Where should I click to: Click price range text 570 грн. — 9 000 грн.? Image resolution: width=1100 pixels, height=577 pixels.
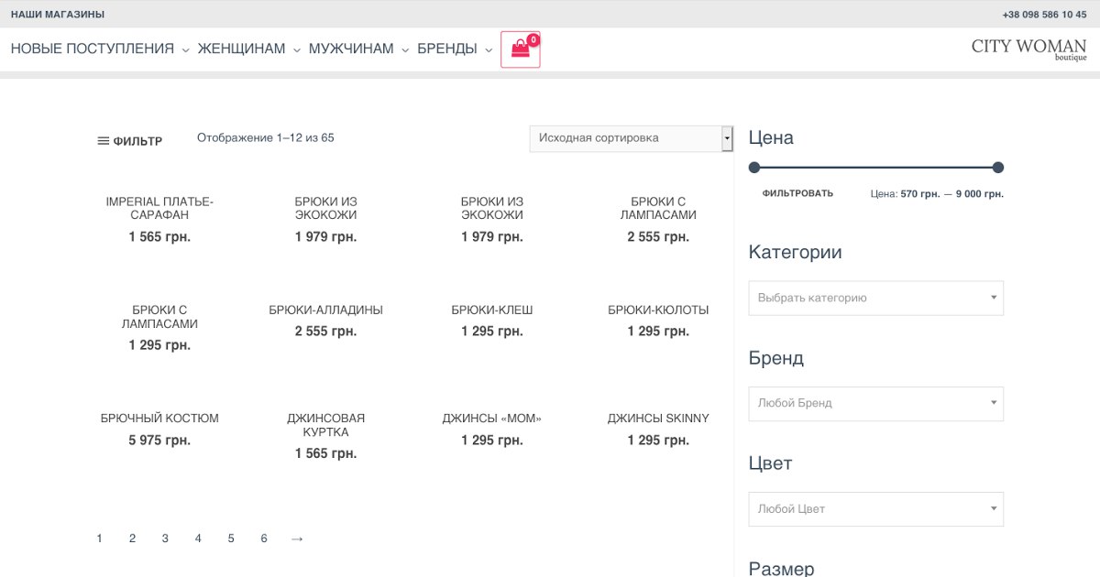[951, 194]
